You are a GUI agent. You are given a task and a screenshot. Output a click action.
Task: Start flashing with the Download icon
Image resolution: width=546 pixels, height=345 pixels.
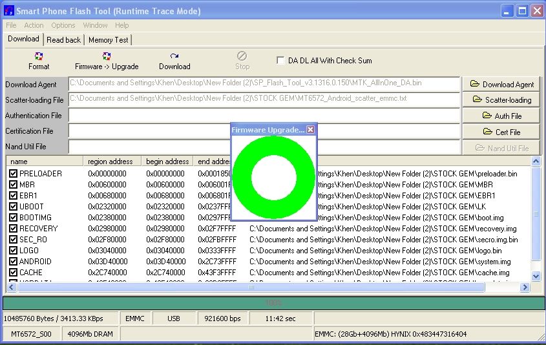pos(174,57)
